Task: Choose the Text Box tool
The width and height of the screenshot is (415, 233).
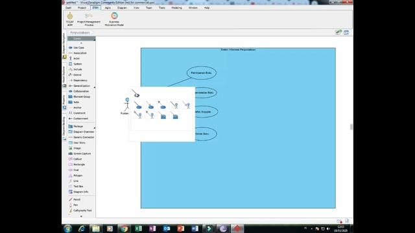Action: click(x=78, y=186)
